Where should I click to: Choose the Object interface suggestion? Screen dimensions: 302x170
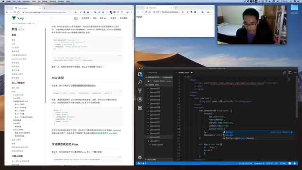point(258,132)
